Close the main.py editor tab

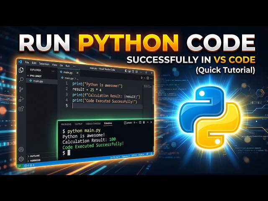(77, 73)
